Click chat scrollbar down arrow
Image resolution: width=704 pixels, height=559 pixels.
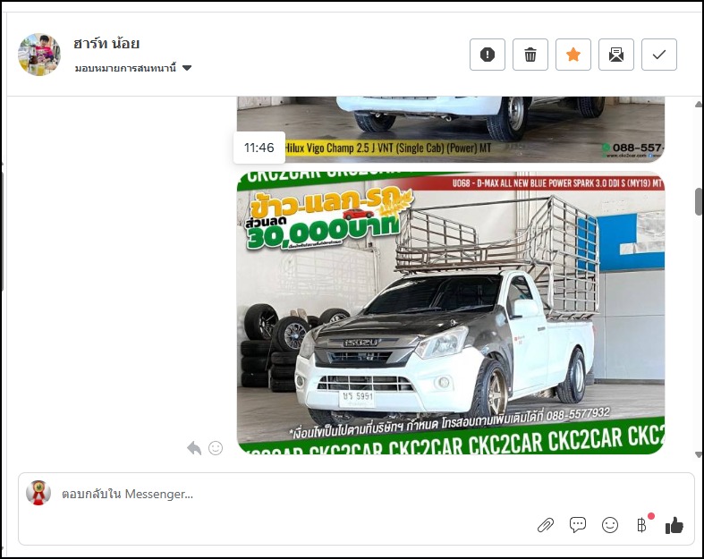tap(699, 455)
